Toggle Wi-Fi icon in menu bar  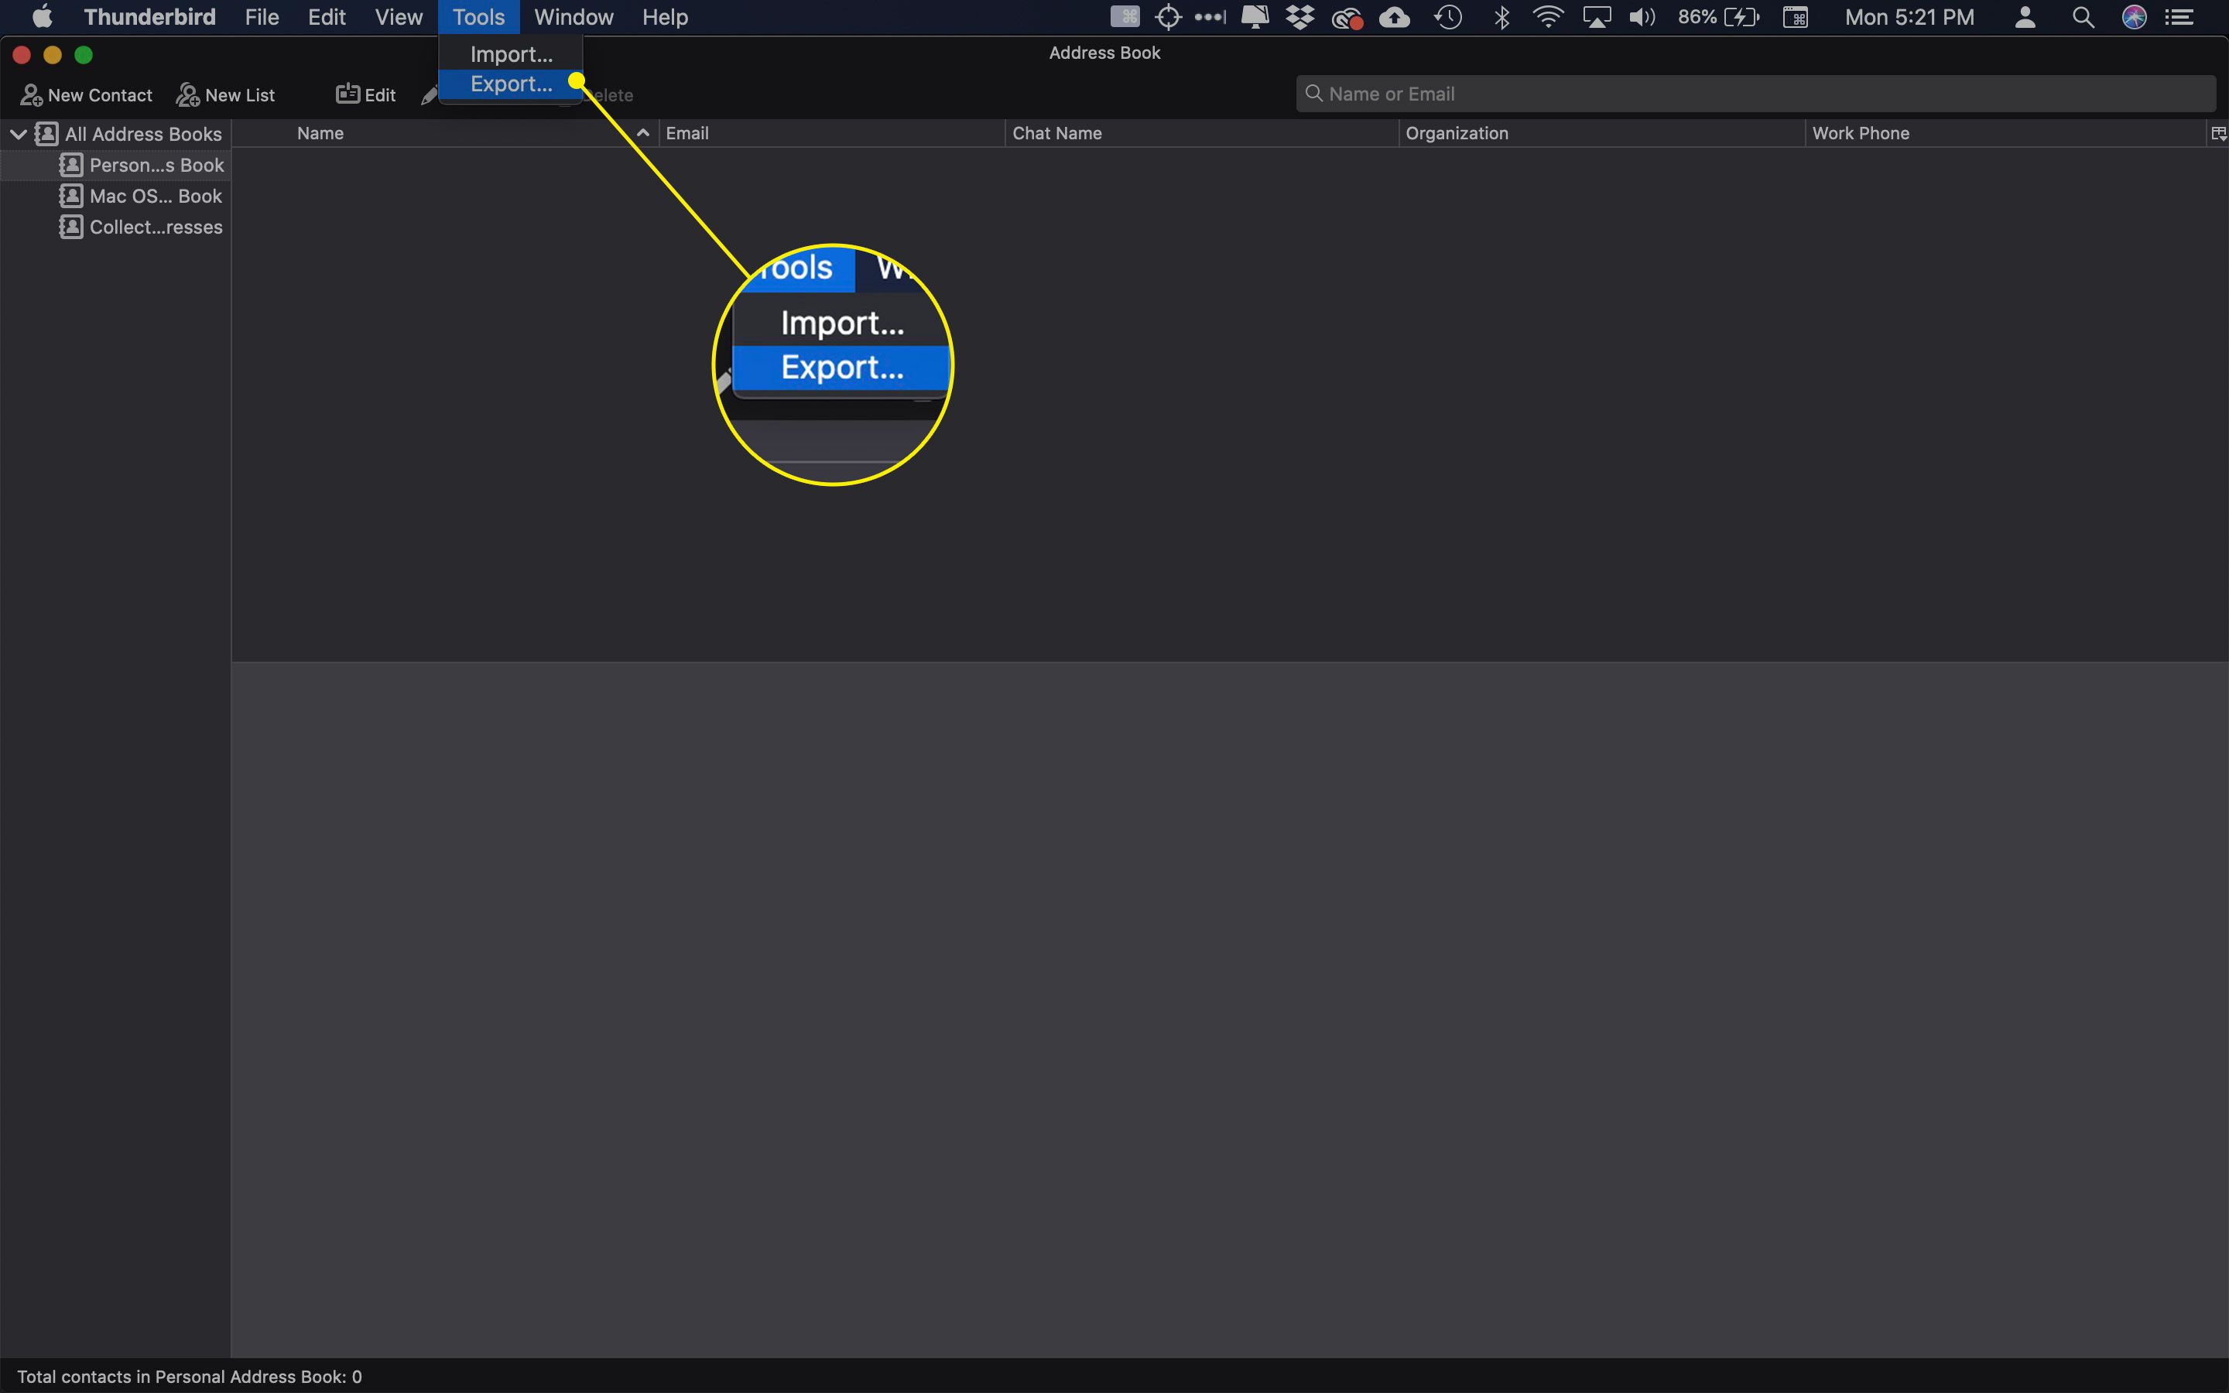(x=1546, y=18)
